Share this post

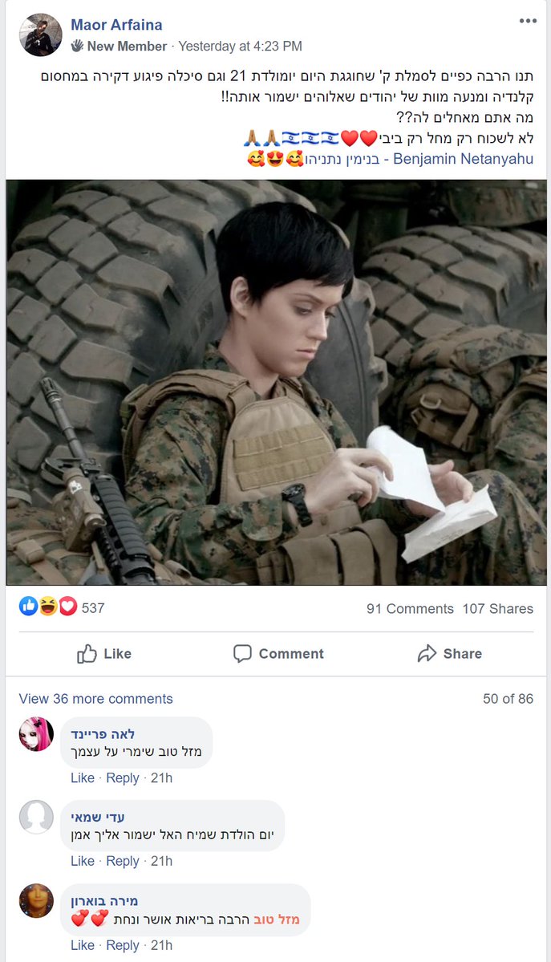[x=450, y=654]
